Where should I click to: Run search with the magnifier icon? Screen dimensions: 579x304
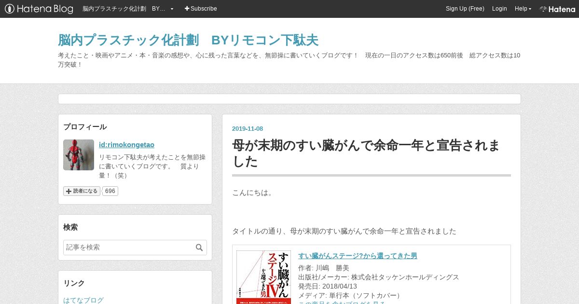(x=199, y=248)
